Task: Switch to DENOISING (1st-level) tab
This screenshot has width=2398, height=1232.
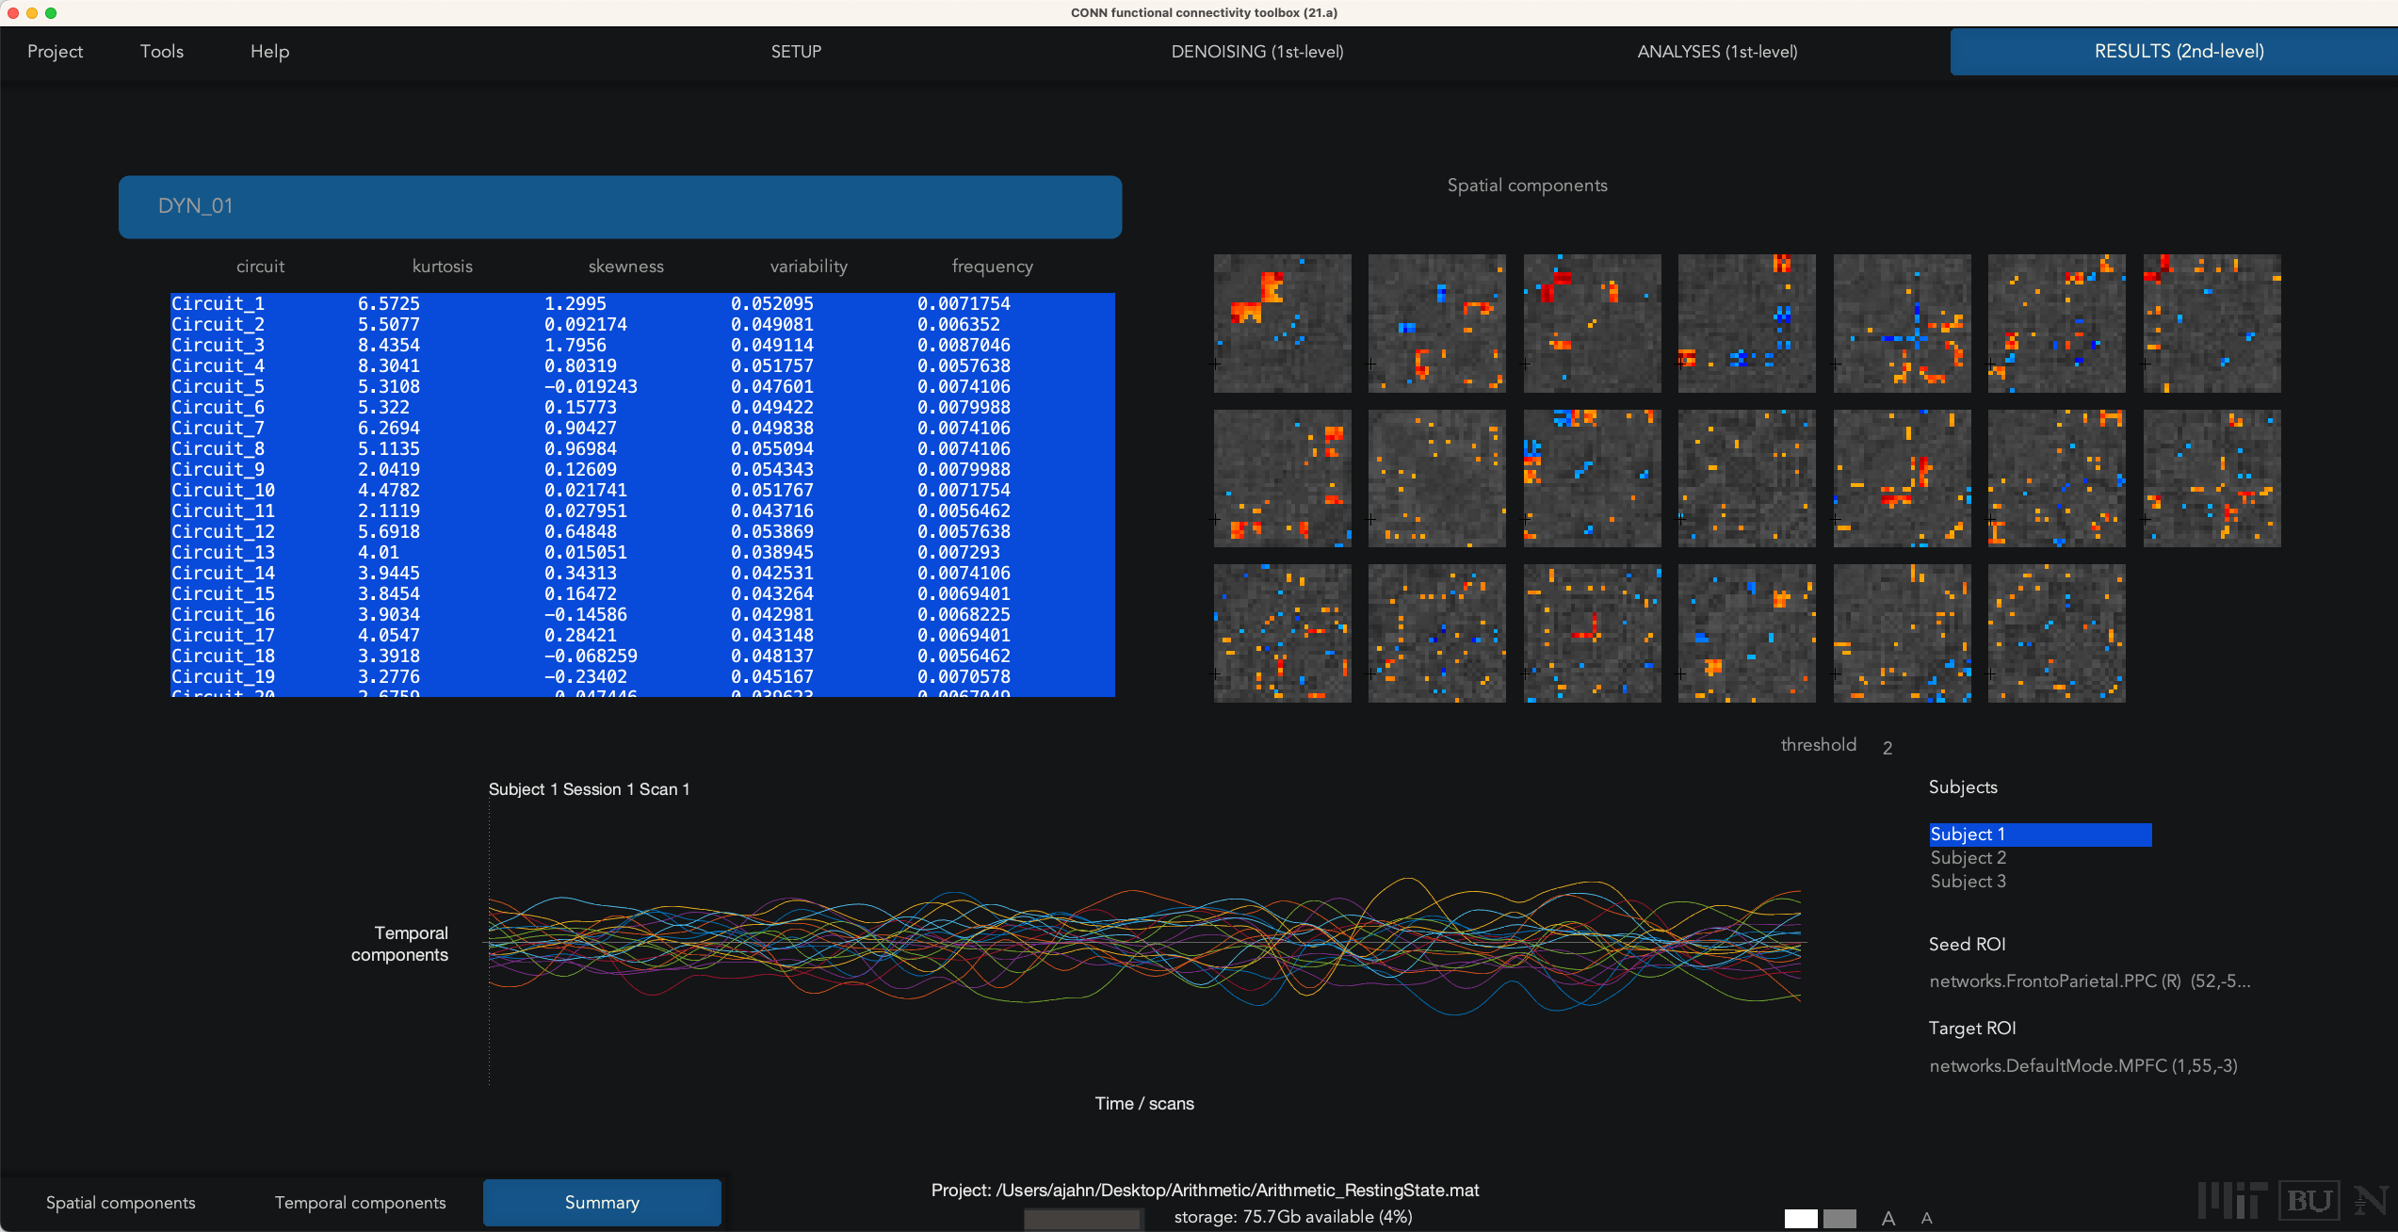Action: 1257,52
